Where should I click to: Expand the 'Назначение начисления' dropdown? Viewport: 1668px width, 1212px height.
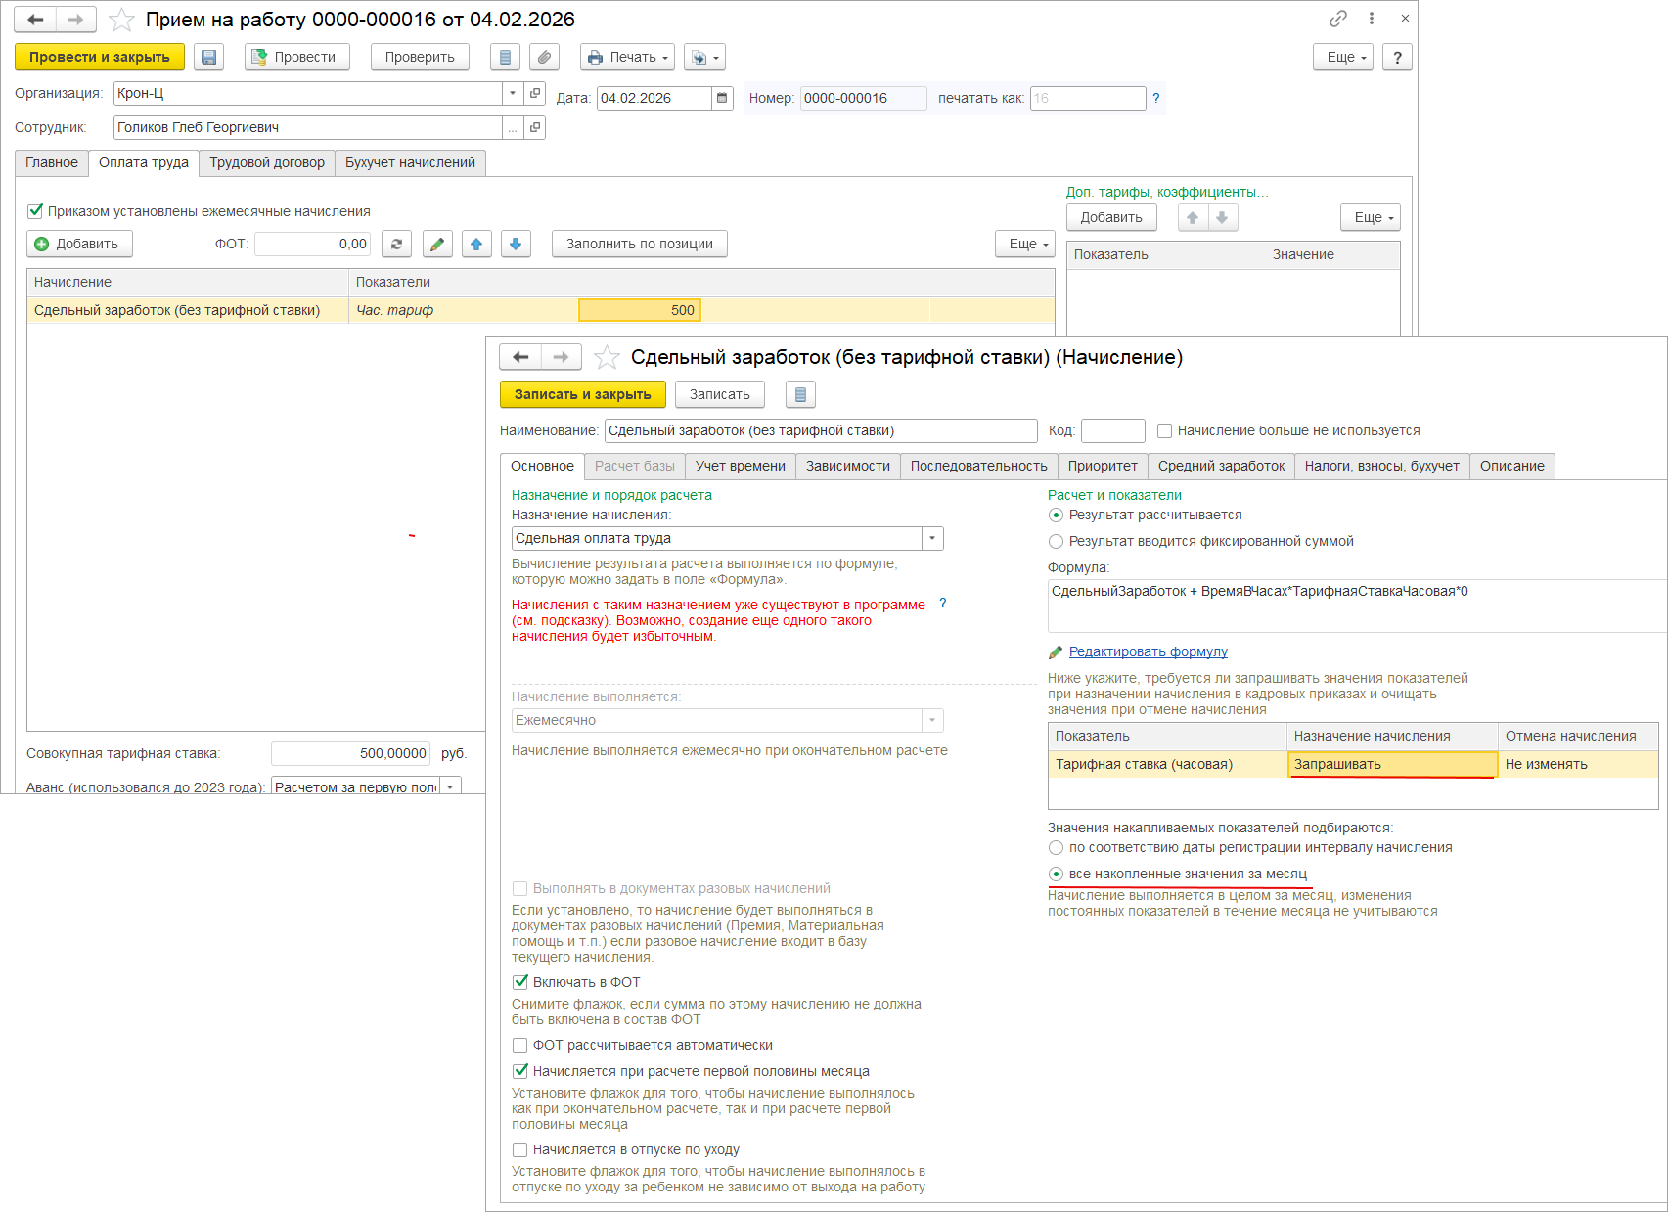point(932,539)
